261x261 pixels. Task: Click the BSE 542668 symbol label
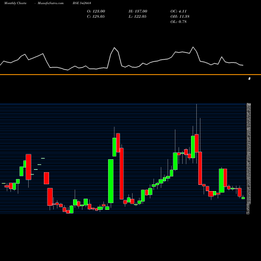click(x=82, y=3)
